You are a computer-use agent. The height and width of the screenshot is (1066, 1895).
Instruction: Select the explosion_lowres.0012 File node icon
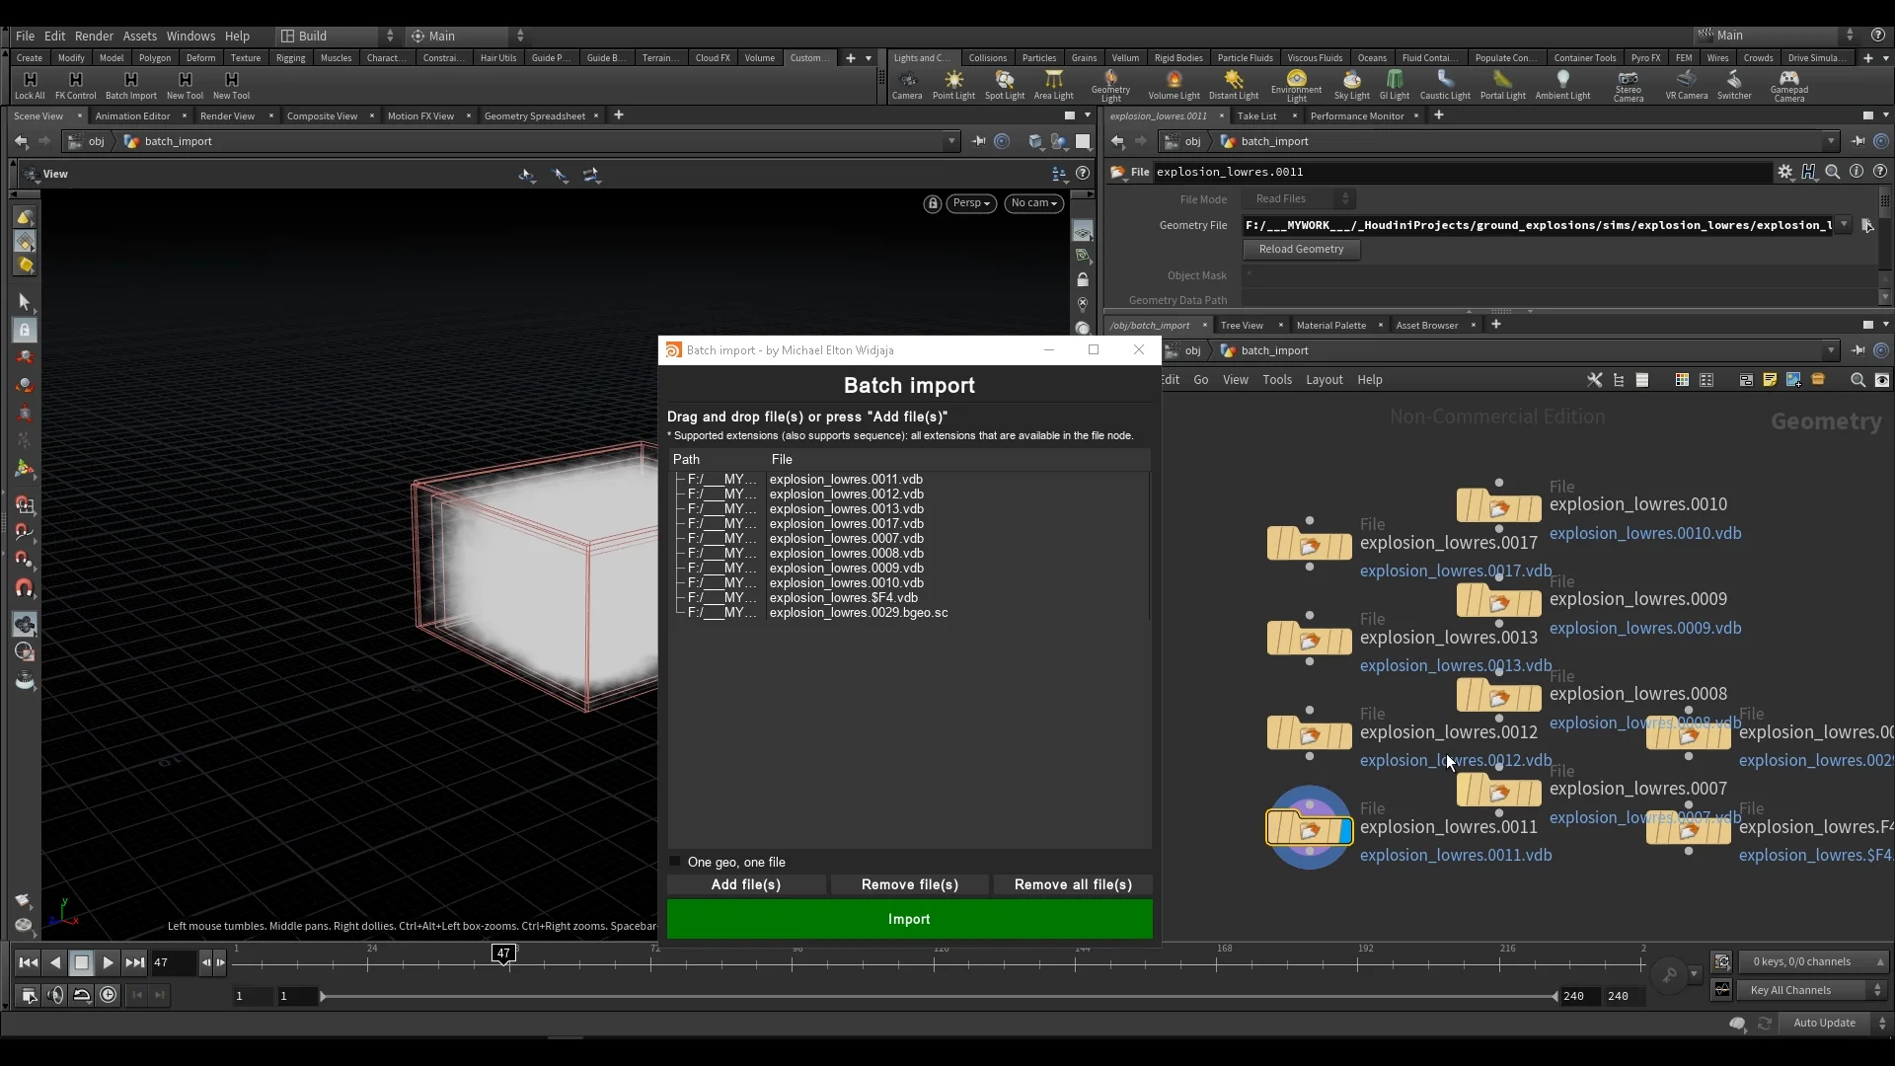point(1310,733)
